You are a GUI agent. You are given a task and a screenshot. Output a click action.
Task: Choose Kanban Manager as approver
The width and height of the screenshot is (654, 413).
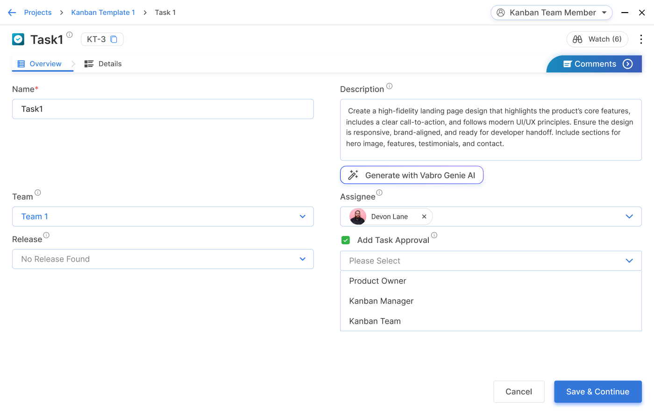pos(381,301)
